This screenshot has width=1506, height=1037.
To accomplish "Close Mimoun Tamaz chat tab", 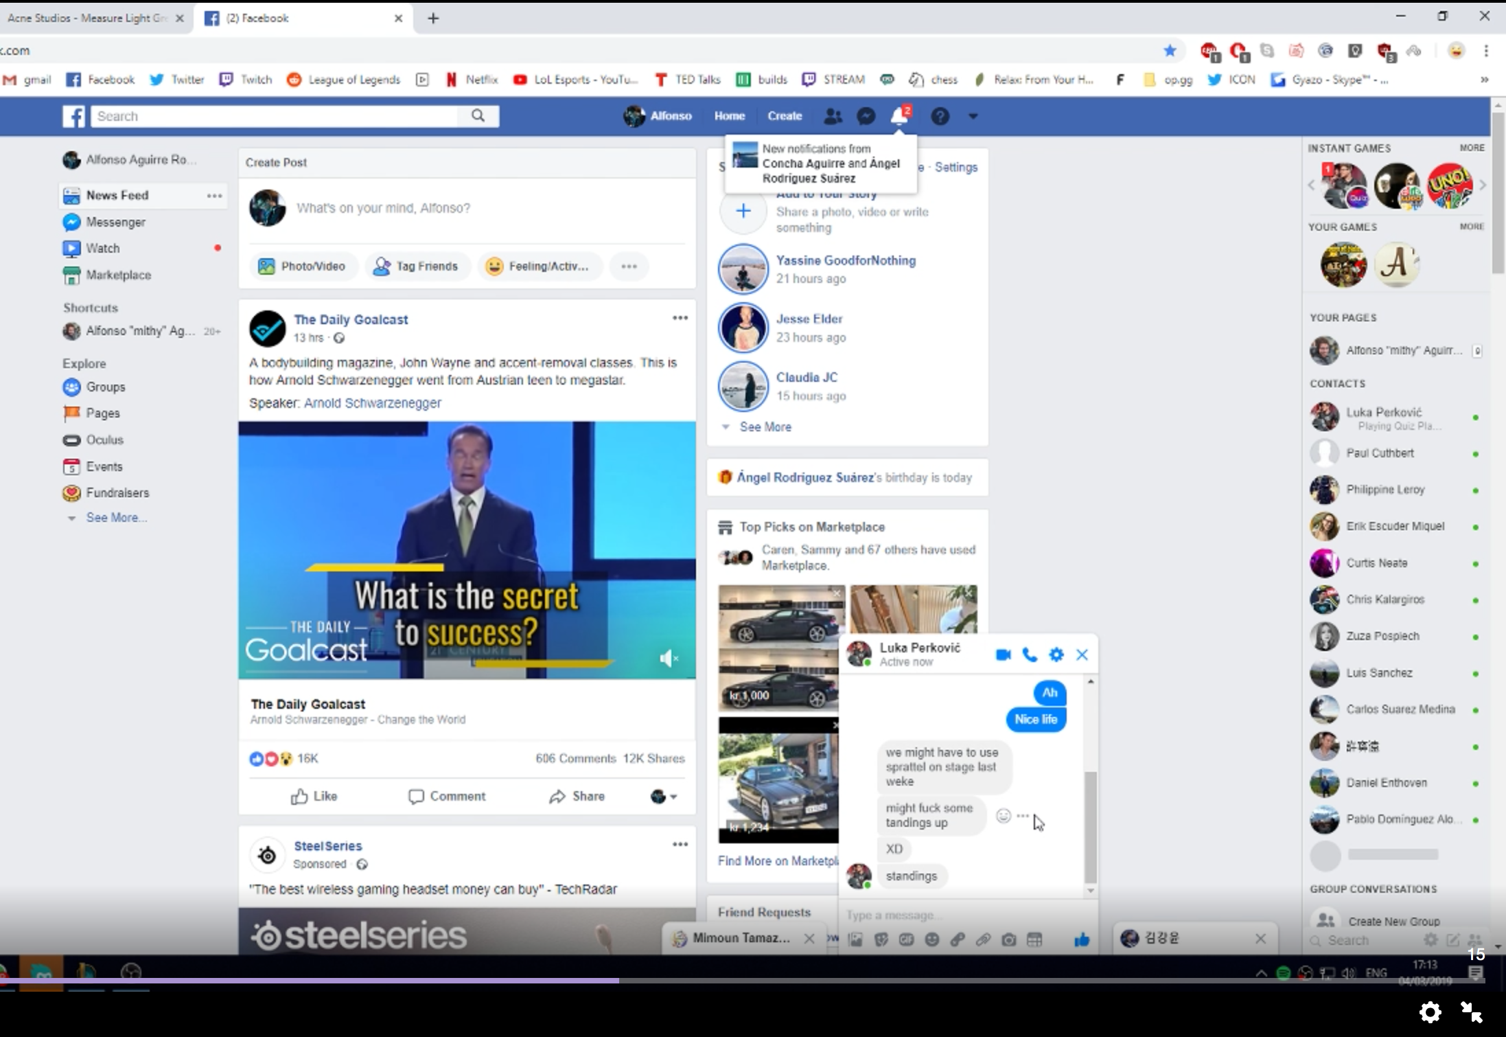I will click(809, 938).
